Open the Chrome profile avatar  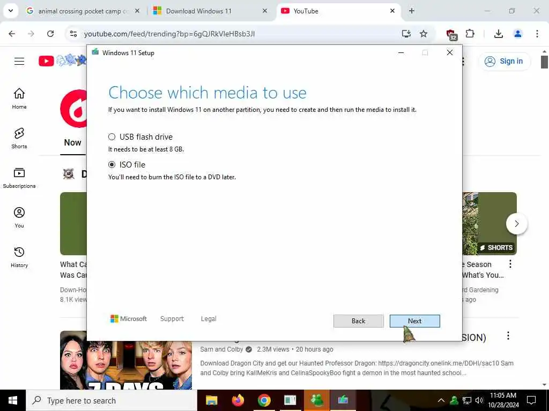(518, 34)
